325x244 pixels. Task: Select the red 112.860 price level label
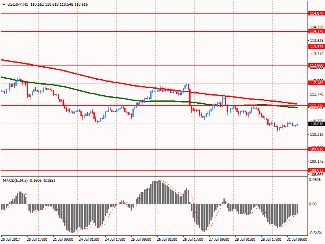[x=316, y=65]
